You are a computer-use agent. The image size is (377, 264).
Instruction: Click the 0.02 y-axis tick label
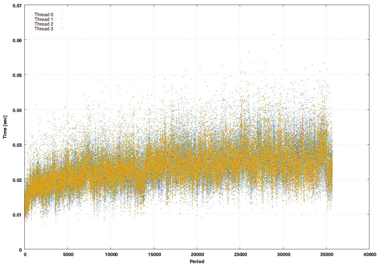click(17, 180)
